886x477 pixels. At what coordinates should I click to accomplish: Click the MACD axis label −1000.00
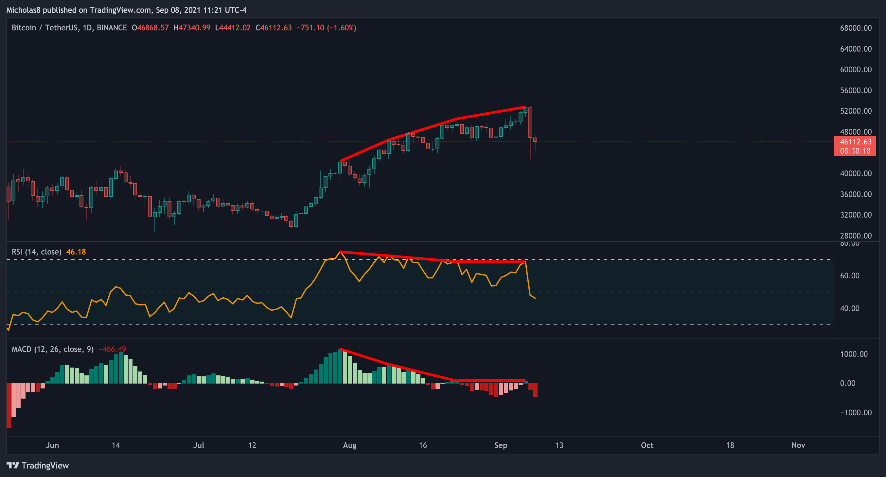pos(856,413)
